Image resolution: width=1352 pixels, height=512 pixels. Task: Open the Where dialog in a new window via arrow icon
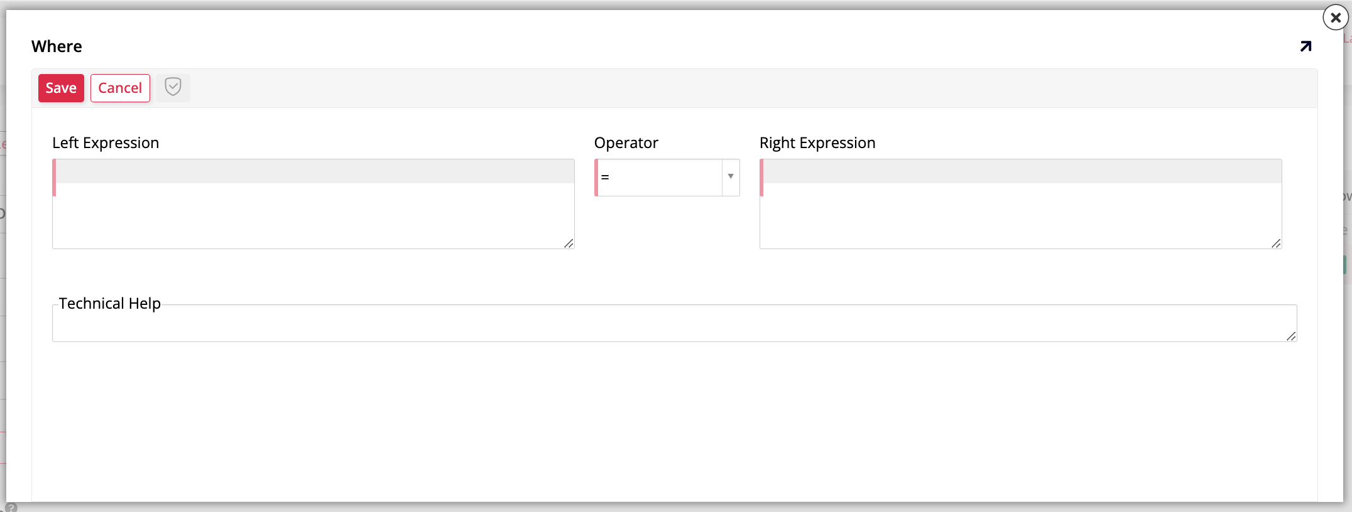point(1305,46)
